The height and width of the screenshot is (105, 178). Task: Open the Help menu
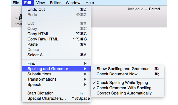tap(90, 3)
